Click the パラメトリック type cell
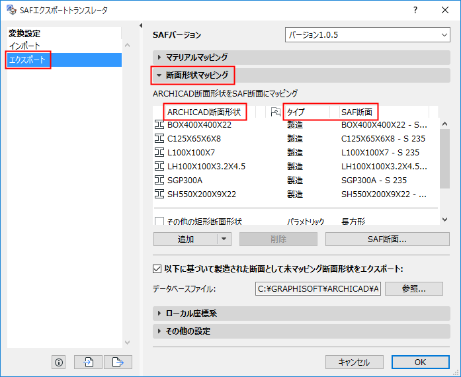 306,221
